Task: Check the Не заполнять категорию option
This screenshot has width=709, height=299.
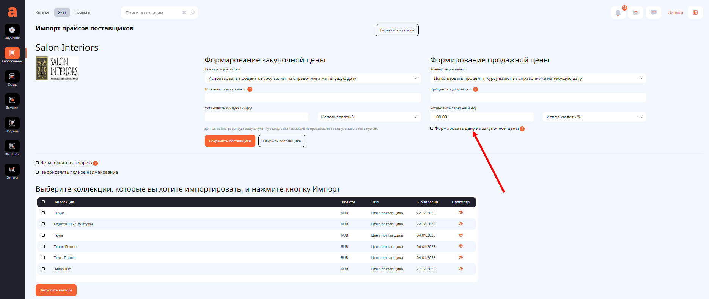Action: (x=38, y=163)
